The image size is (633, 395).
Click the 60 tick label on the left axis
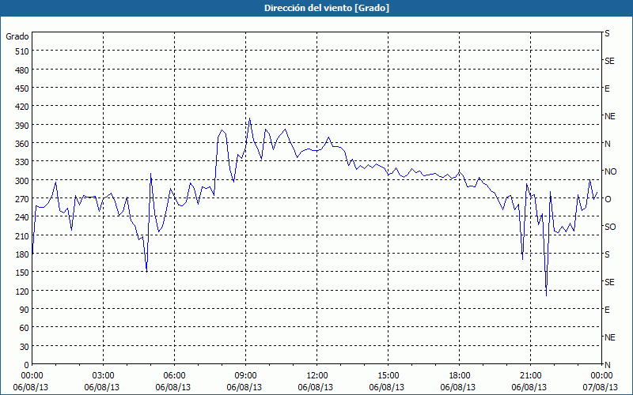tap(25, 328)
